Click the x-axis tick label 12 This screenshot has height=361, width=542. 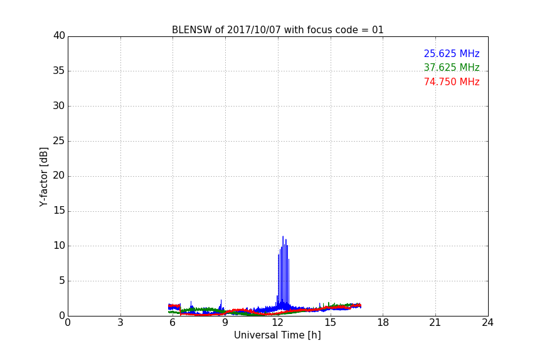point(277,323)
